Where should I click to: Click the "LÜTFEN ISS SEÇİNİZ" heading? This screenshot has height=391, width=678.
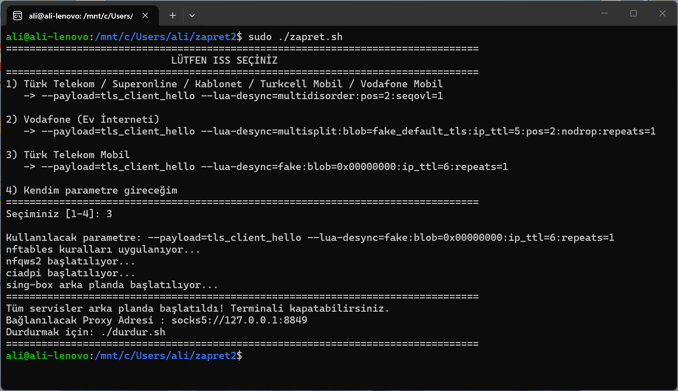(224, 60)
